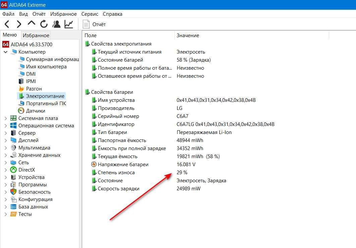
Task: Select Имя компьютера in the tree
Action: (x=46, y=67)
